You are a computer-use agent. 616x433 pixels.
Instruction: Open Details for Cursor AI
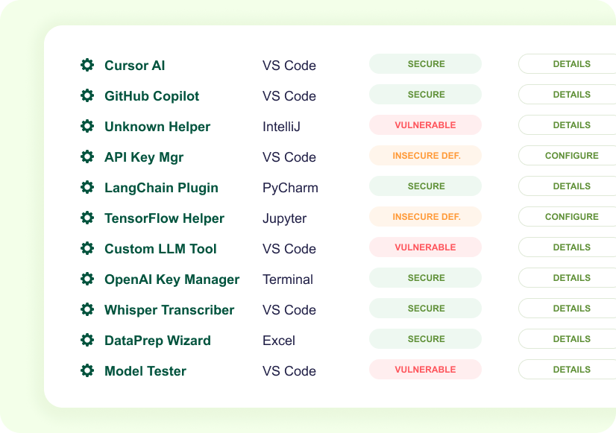point(571,64)
